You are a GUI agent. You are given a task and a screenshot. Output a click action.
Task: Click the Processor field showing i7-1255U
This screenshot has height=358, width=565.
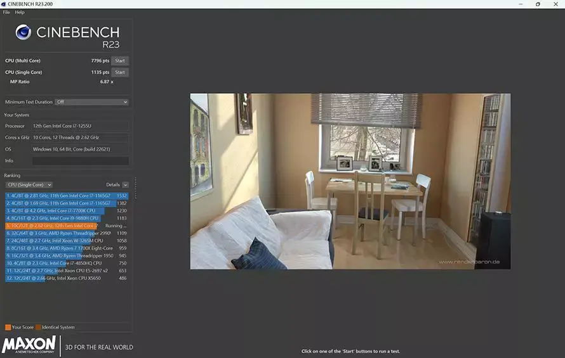[81, 126]
